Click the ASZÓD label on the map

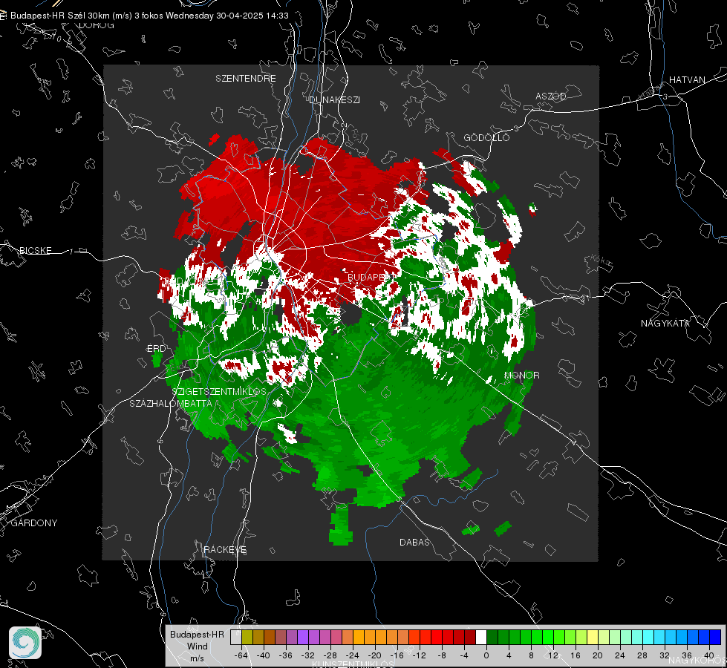(x=551, y=96)
